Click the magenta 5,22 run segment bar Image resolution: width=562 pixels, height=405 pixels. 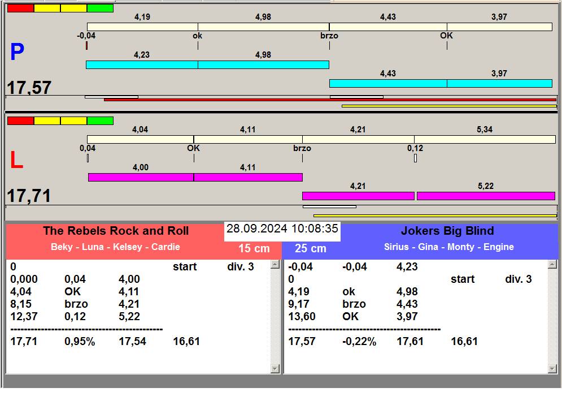coord(486,196)
